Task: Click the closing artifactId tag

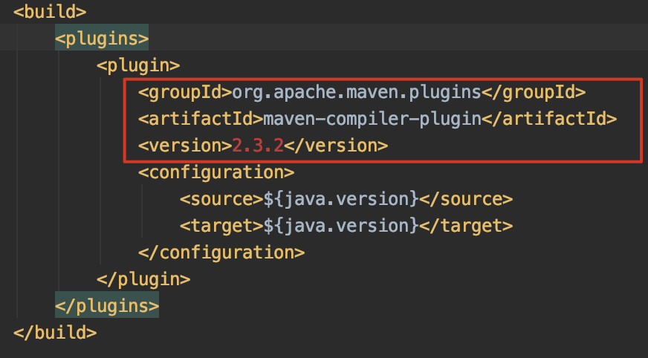Action: [549, 119]
